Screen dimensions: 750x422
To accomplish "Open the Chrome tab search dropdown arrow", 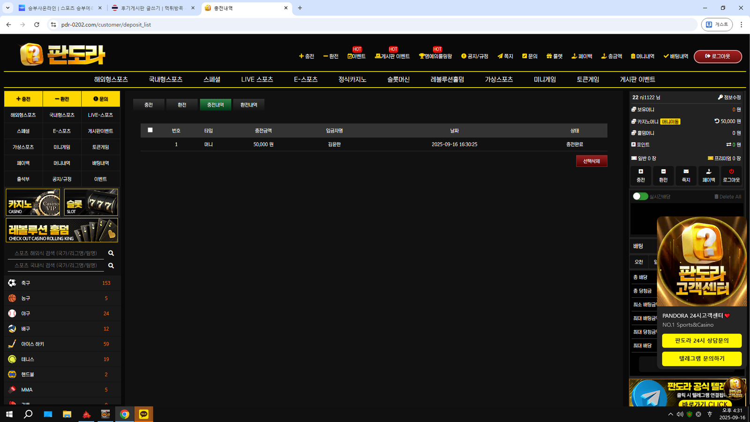I will point(7,8).
